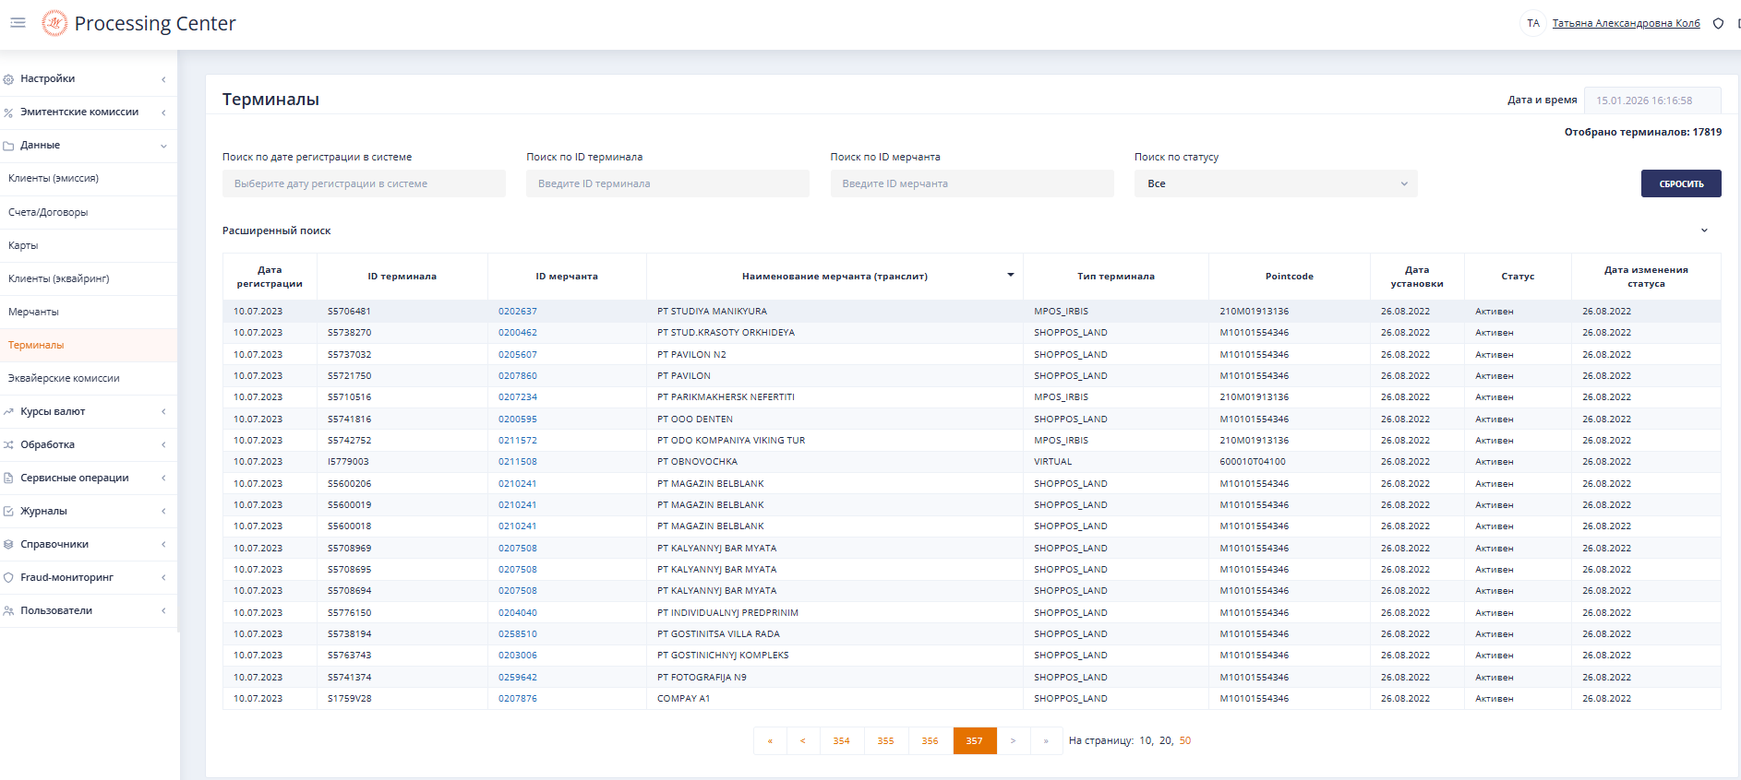Image resolution: width=1741 pixels, height=780 pixels.
Task: Click the Processing Center logo icon
Action: click(54, 23)
